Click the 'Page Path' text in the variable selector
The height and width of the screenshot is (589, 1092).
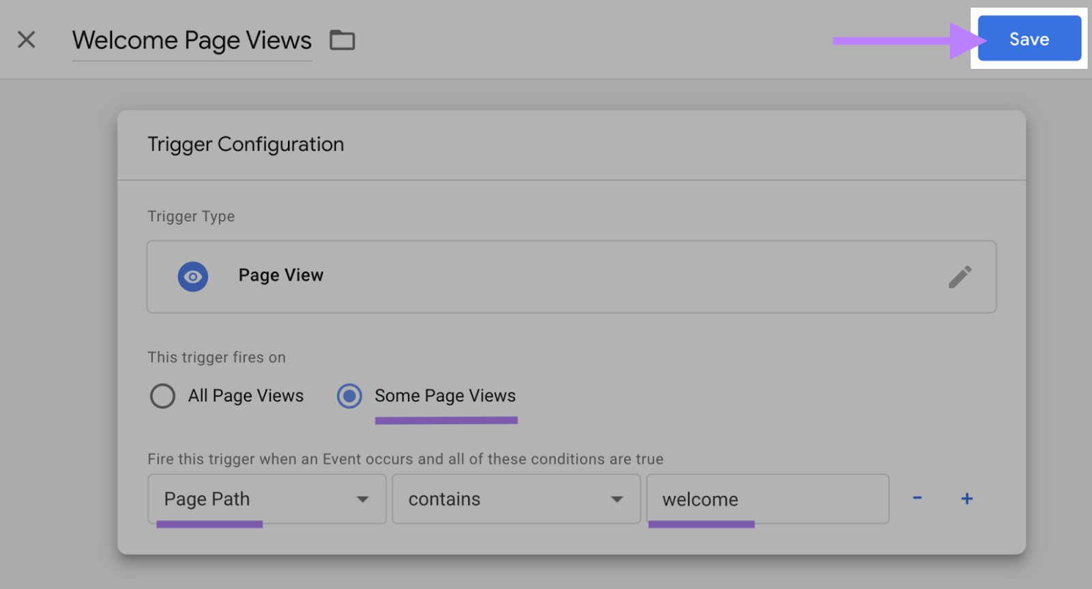pyautogui.click(x=207, y=500)
